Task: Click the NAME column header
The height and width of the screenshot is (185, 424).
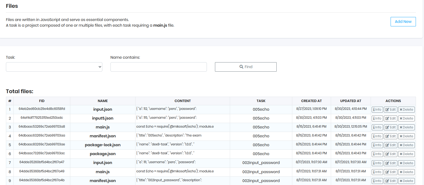Action: click(x=103, y=101)
